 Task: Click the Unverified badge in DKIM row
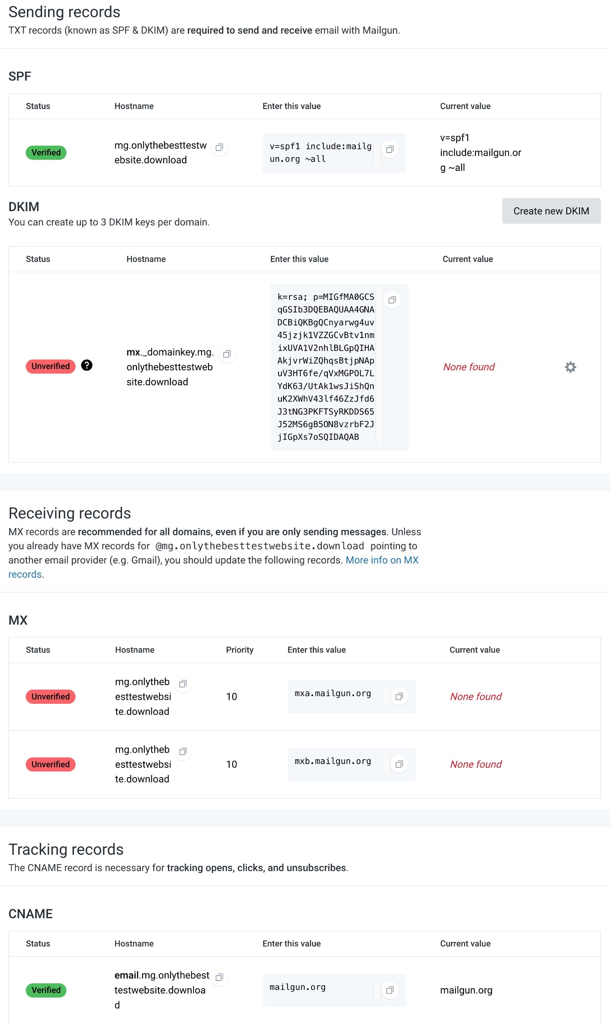click(x=50, y=366)
